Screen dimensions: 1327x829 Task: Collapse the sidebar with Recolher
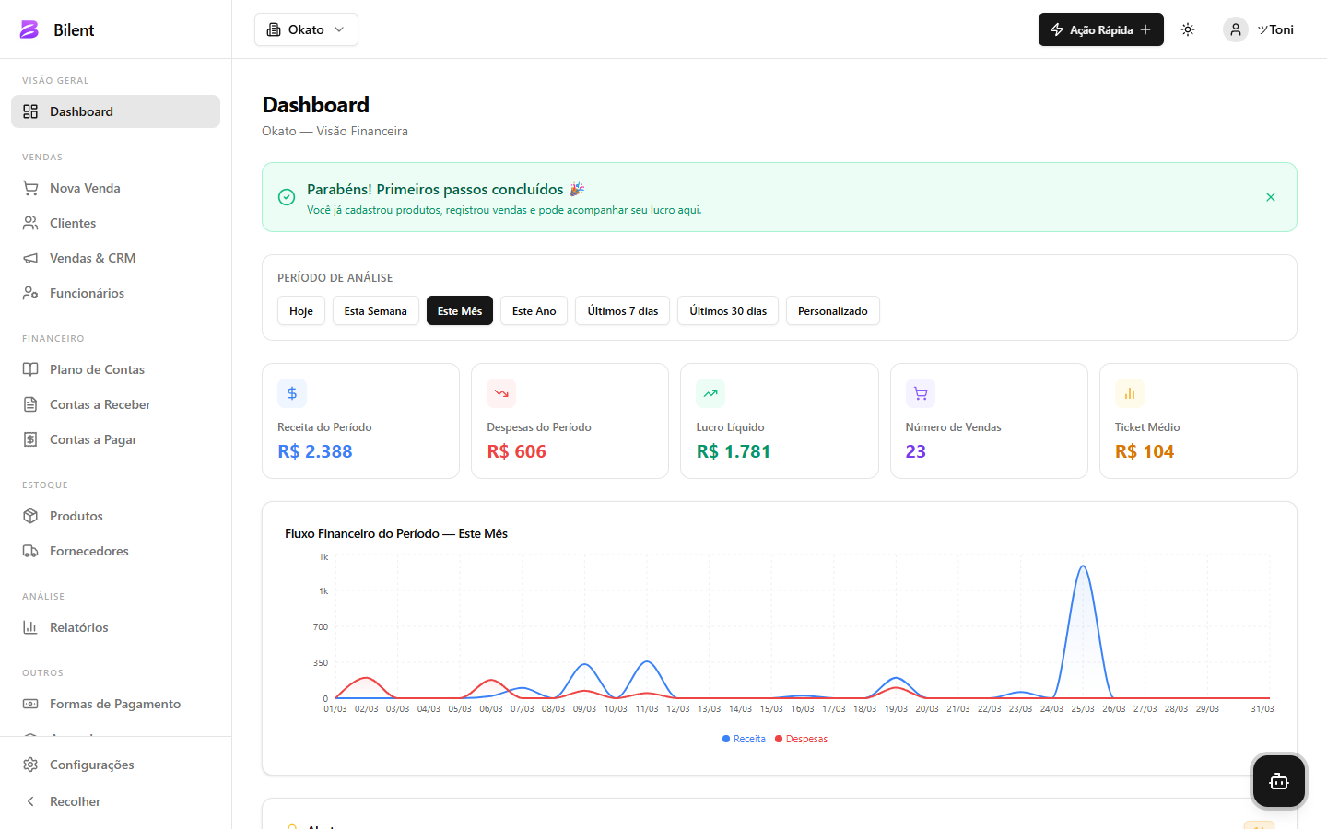coord(75,801)
